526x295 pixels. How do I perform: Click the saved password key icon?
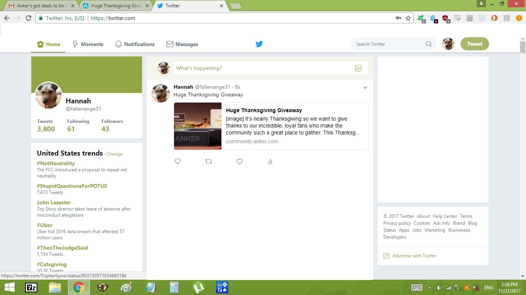pos(399,18)
